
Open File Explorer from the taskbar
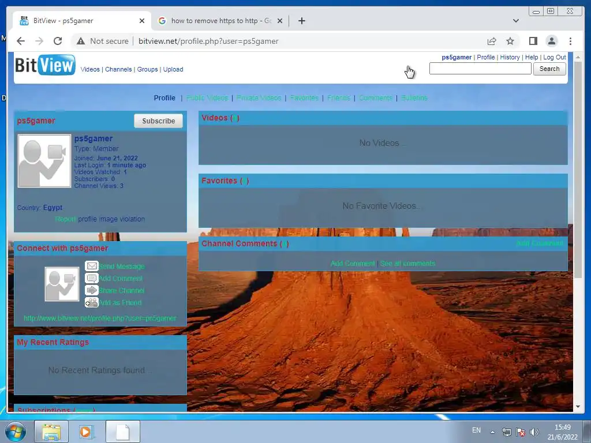51,431
